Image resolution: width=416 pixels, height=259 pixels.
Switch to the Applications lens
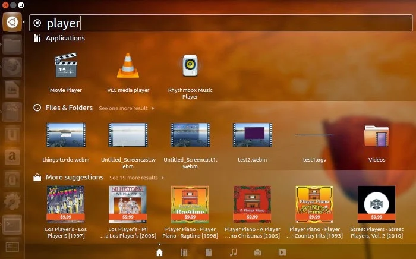tap(184, 252)
